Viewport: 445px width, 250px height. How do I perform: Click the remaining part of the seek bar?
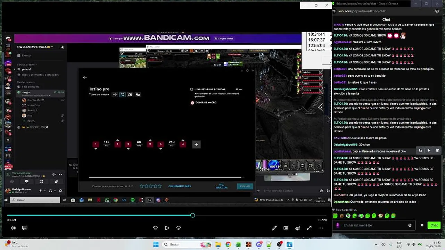coord(261,215)
